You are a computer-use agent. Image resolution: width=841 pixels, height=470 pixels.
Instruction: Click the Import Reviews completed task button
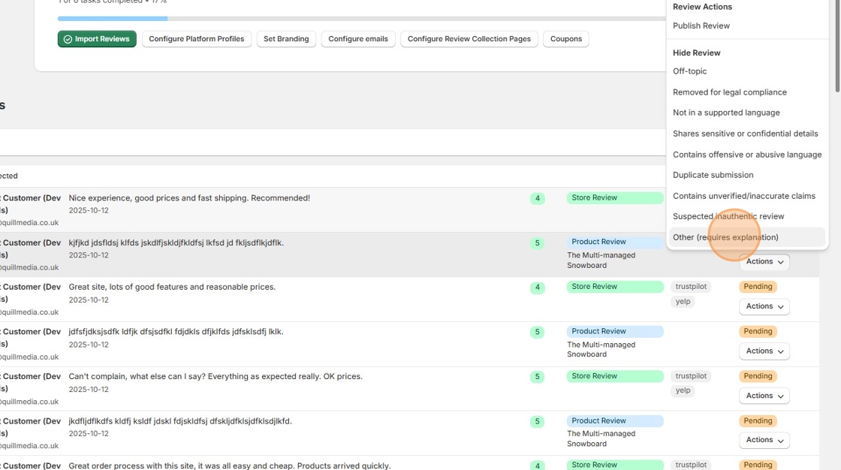point(97,39)
